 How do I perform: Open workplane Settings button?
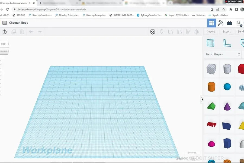click(x=192, y=153)
